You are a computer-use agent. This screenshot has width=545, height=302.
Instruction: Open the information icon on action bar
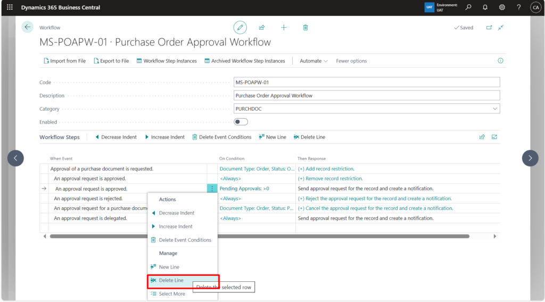tap(500, 61)
